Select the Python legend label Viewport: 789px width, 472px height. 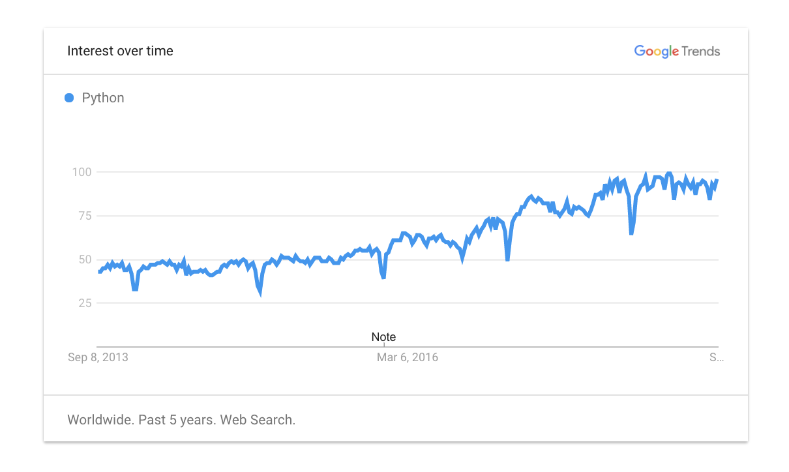click(103, 98)
